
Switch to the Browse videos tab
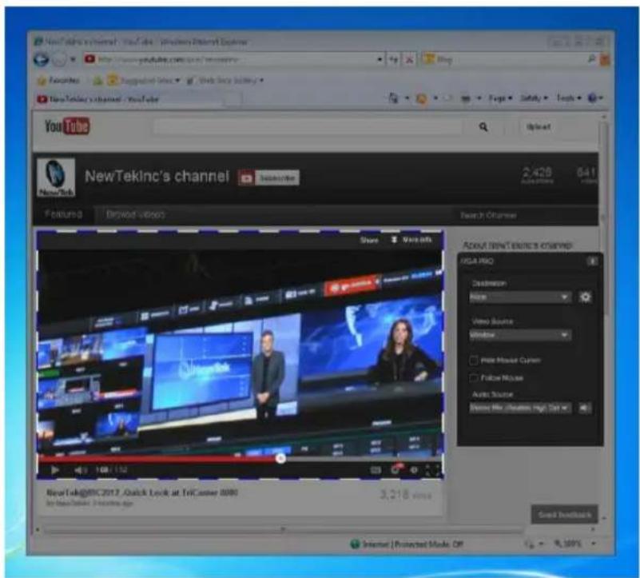[135, 214]
